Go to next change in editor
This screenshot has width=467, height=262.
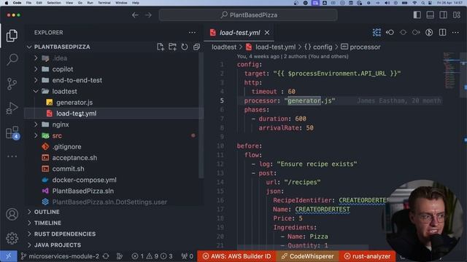[x=416, y=32]
